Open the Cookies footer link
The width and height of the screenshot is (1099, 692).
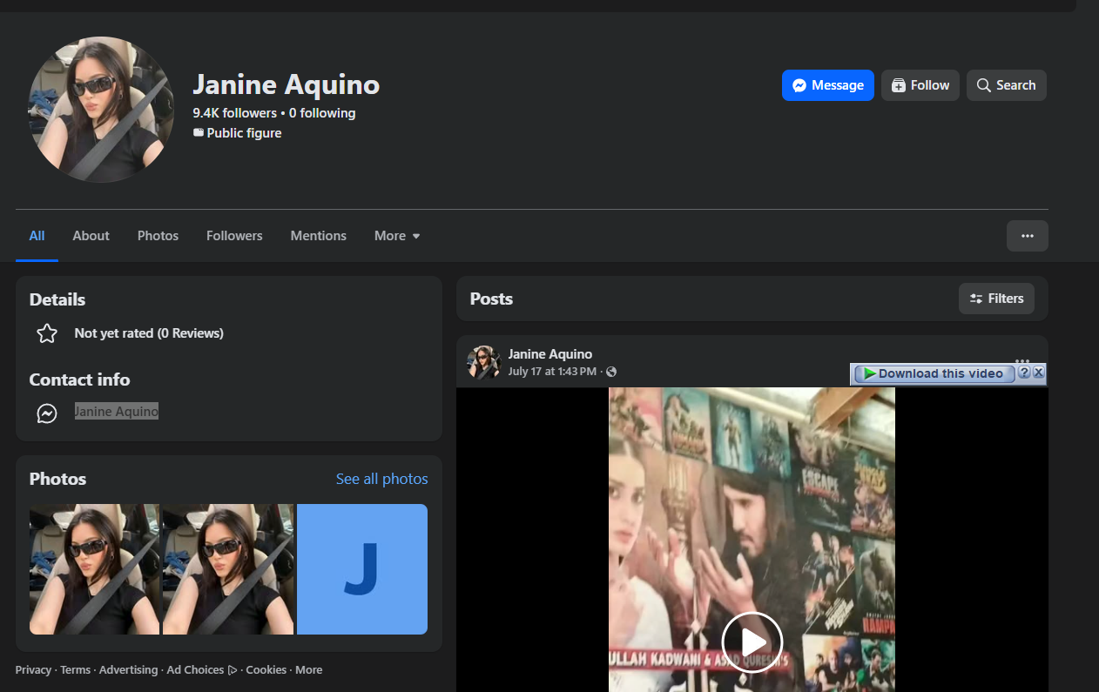[266, 669]
